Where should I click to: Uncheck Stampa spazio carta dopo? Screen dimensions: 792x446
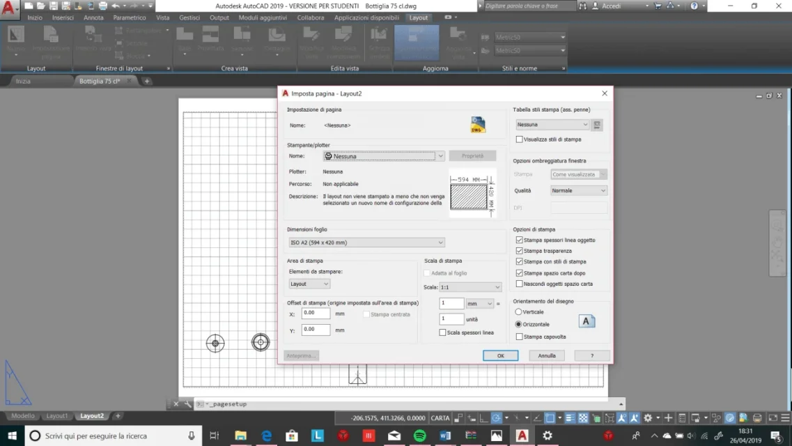[519, 272]
